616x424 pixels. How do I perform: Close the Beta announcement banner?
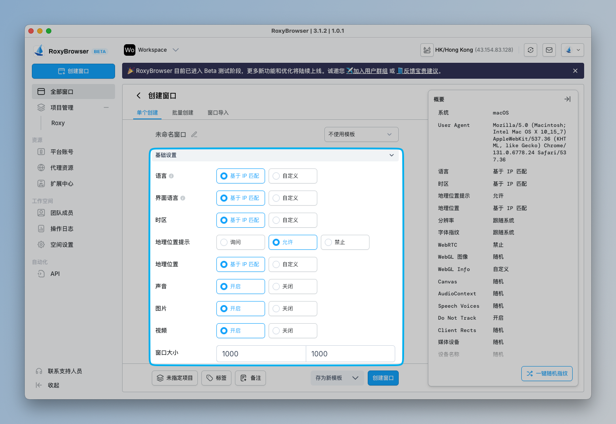coord(575,71)
